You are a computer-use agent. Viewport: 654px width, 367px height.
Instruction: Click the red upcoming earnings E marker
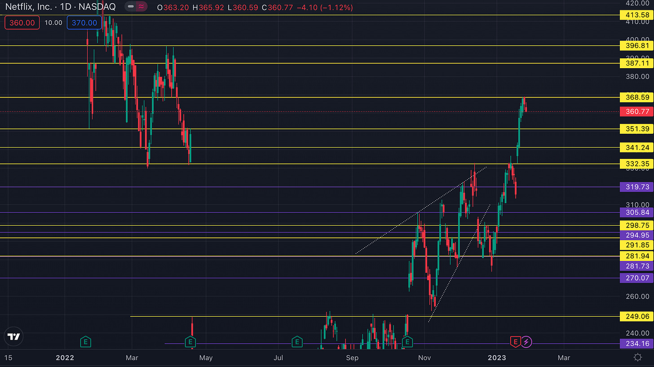(x=515, y=342)
